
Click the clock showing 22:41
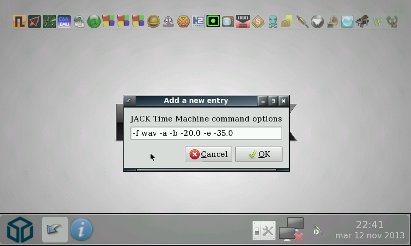tap(369, 224)
